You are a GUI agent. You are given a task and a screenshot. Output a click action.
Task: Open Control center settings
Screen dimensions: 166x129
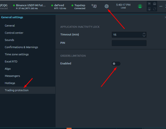(x=14, y=33)
